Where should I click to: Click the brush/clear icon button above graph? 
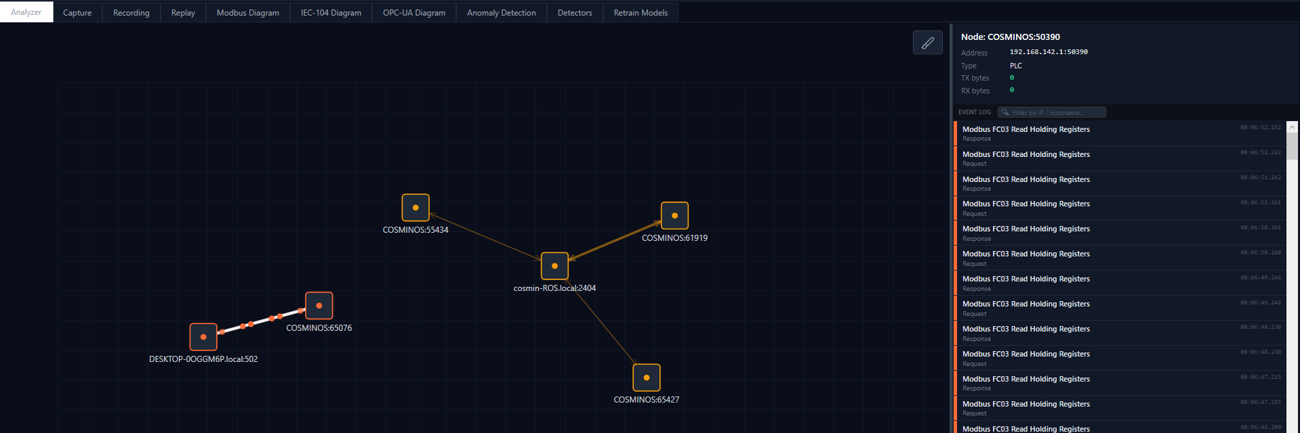(x=927, y=43)
